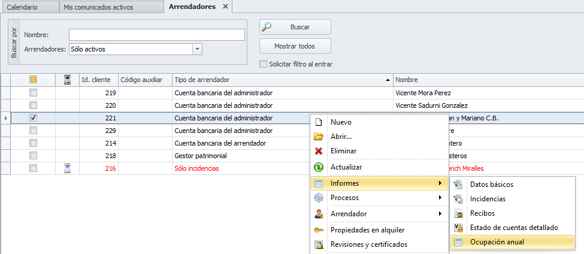Check the box for client 219 row
Image resolution: width=584 pixels, height=254 pixels.
coord(34,93)
